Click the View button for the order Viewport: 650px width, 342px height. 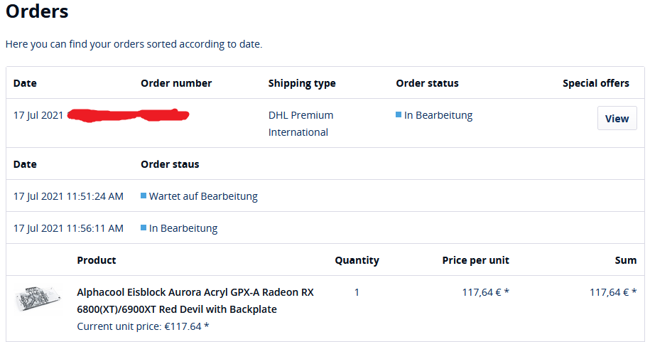pos(617,119)
